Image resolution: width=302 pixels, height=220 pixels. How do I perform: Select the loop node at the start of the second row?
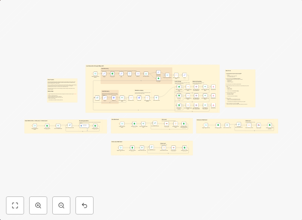[x=97, y=98]
